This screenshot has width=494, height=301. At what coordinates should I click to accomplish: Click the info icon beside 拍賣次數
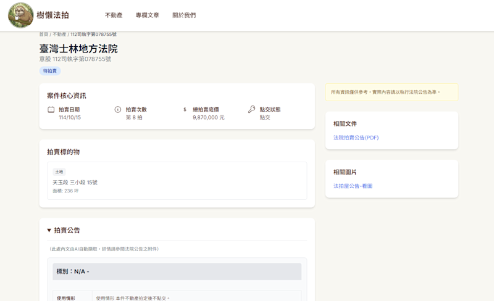coord(118,110)
